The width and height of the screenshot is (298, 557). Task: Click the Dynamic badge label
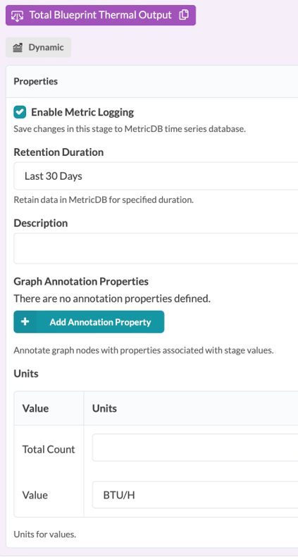point(46,47)
